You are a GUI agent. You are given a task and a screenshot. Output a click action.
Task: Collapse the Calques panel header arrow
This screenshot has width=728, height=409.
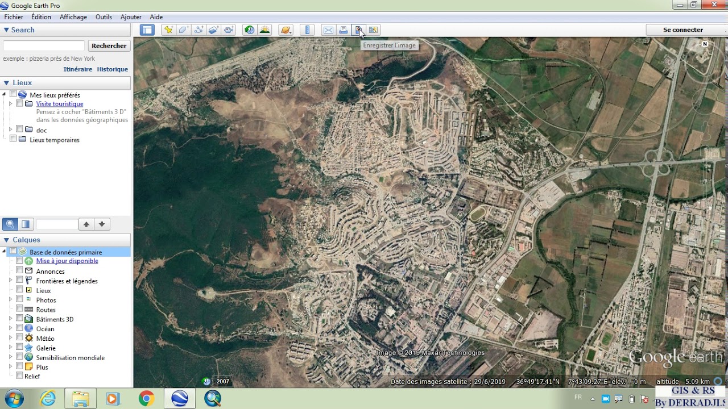pyautogui.click(x=6, y=240)
